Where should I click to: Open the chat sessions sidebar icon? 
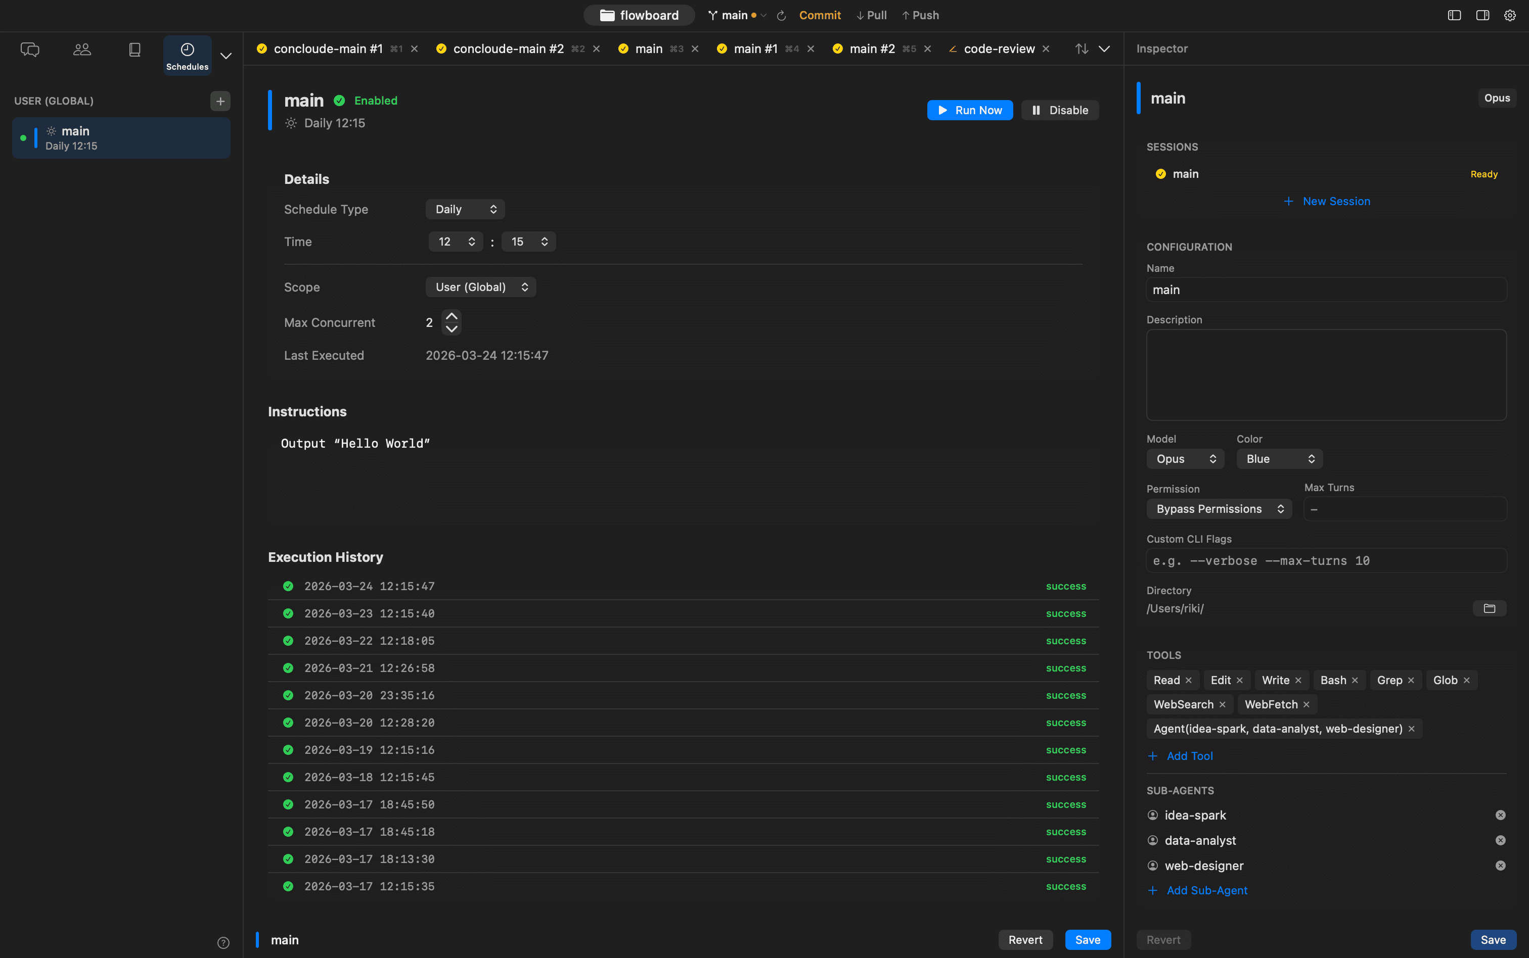coord(30,50)
